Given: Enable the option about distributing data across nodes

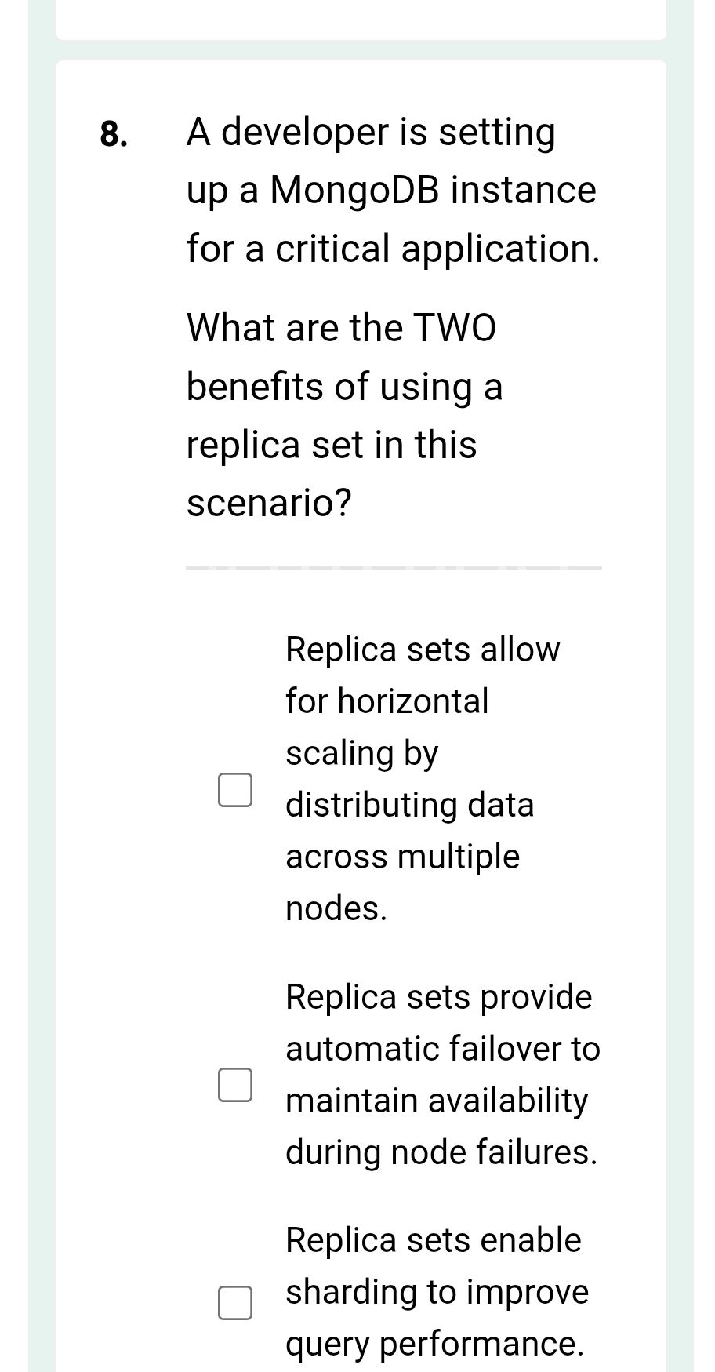Looking at the screenshot, I should click(235, 791).
